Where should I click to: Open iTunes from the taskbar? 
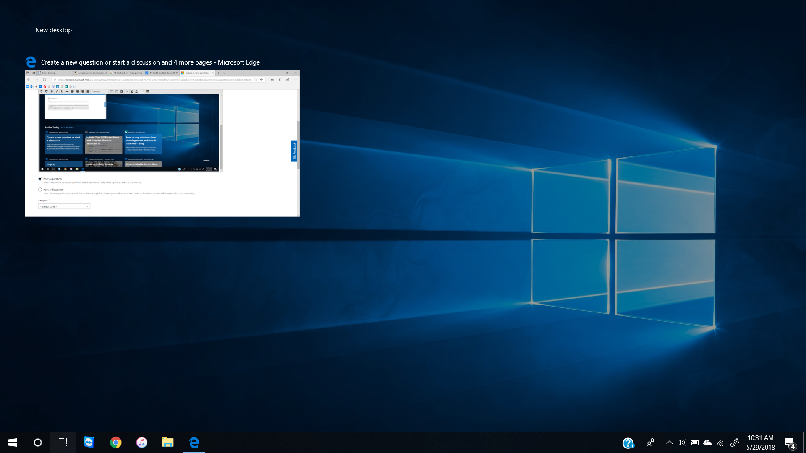tap(142, 443)
